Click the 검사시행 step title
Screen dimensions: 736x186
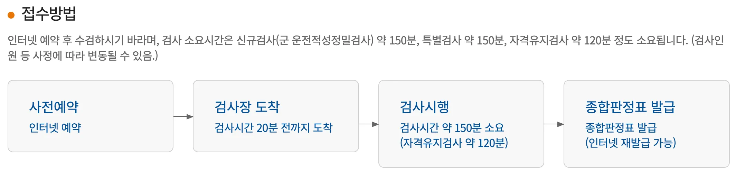click(424, 107)
